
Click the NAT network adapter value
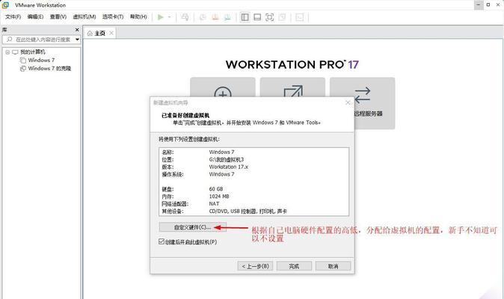(x=214, y=203)
